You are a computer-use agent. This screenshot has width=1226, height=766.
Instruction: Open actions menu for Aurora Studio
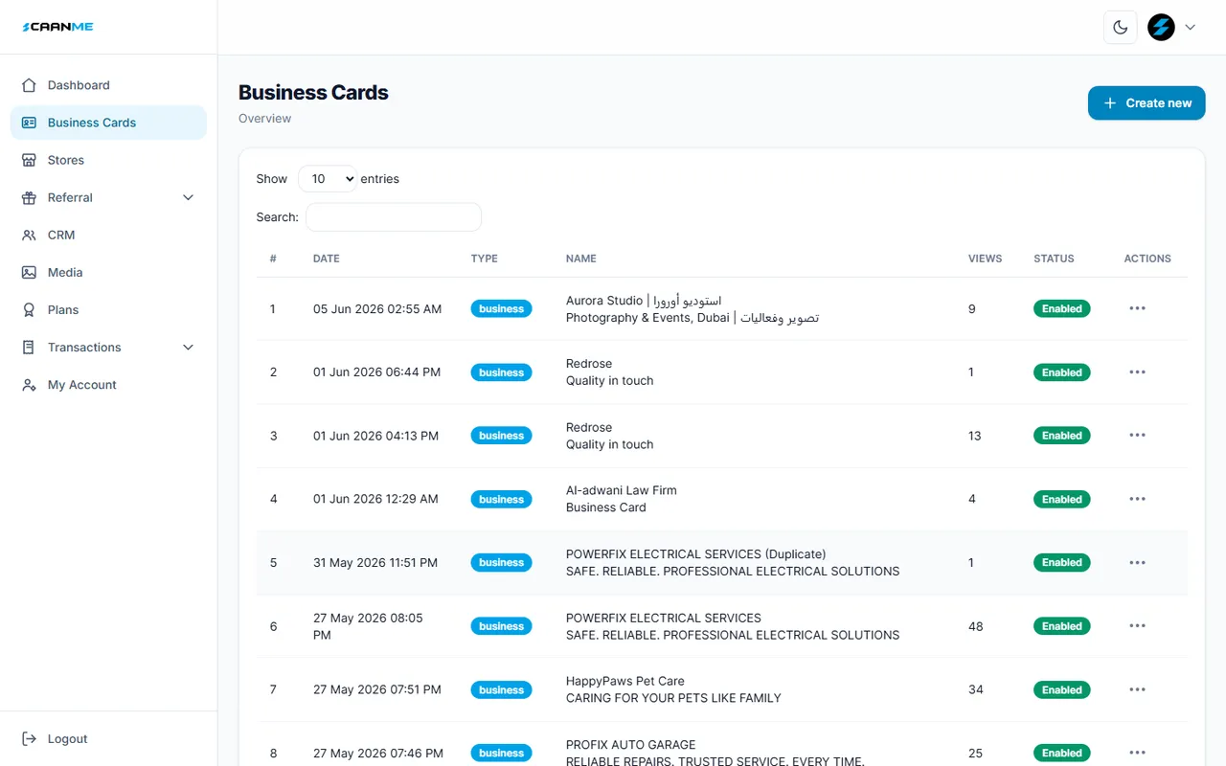[1137, 308]
